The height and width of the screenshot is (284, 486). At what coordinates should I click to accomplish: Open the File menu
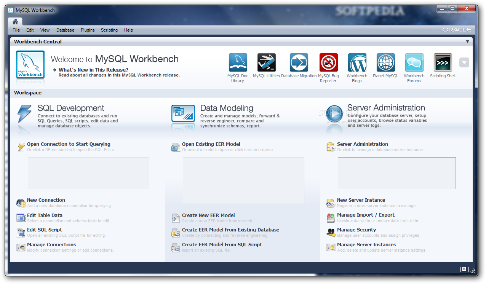coord(16,30)
